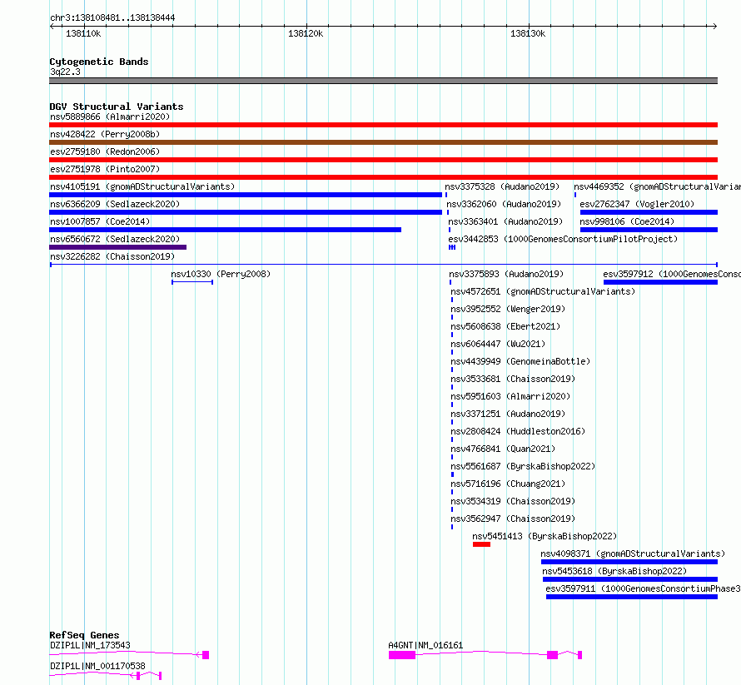This screenshot has width=741, height=685.
Task: Click the nsv1007857 (Coe2014) blue bar
Action: point(225,230)
